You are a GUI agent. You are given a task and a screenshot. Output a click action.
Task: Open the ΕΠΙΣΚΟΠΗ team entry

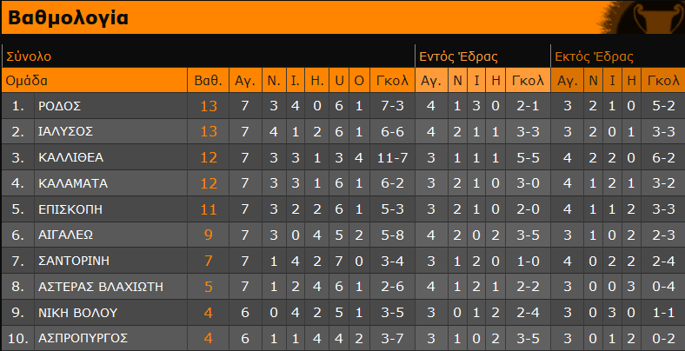[70, 209]
